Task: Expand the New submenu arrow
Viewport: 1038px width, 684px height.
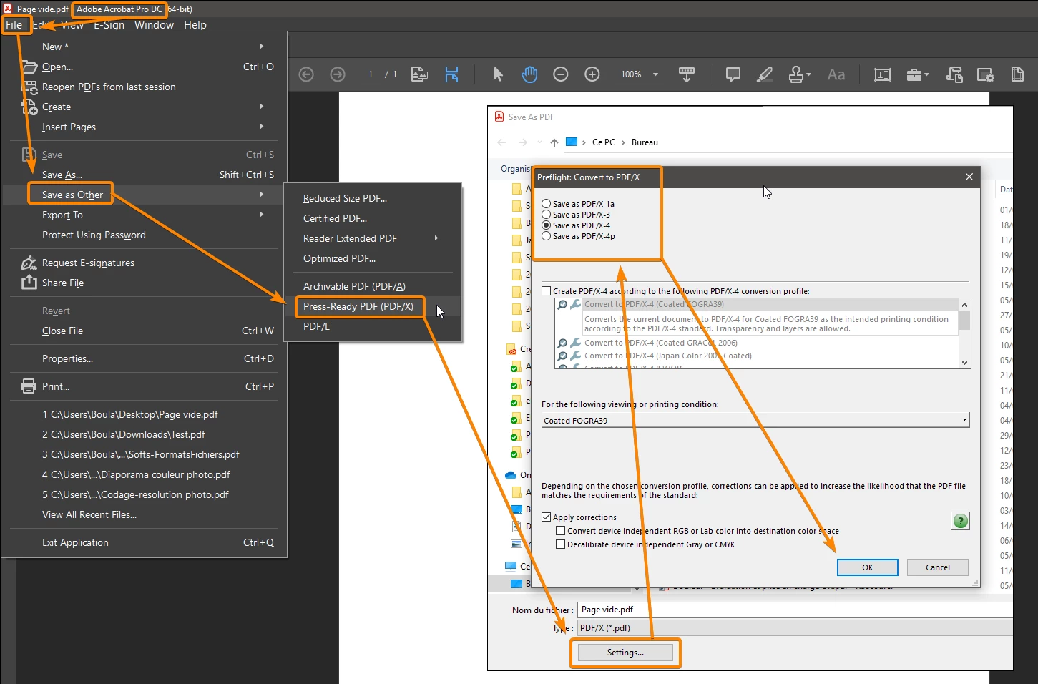Action: pyautogui.click(x=262, y=47)
